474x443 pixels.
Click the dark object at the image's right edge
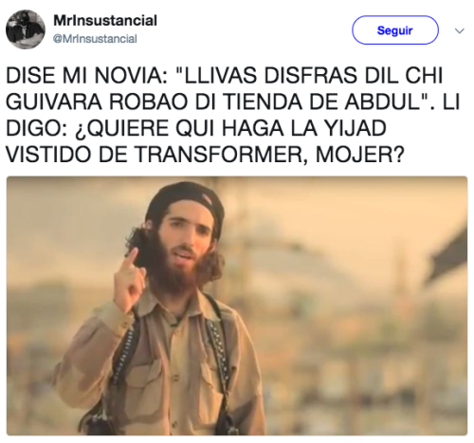(x=448, y=253)
